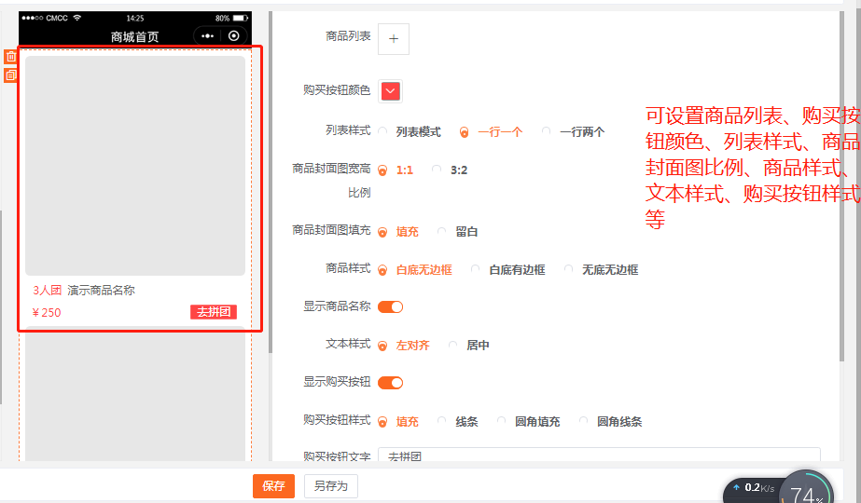Click the 去拼团 button on product card

tap(214, 312)
